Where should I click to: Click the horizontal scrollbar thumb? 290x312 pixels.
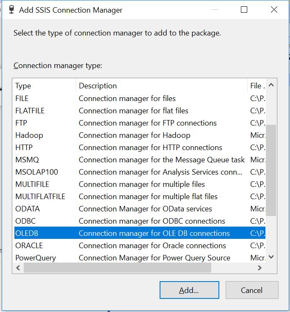[117, 268]
